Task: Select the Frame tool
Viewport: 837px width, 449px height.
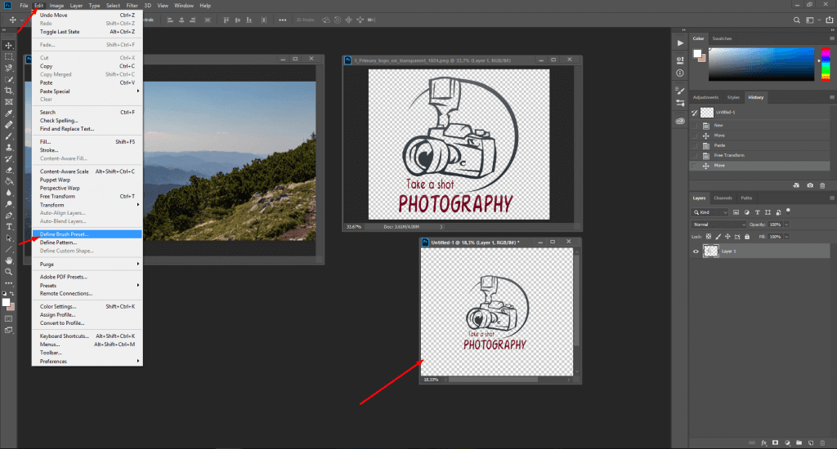Action: tap(8, 102)
